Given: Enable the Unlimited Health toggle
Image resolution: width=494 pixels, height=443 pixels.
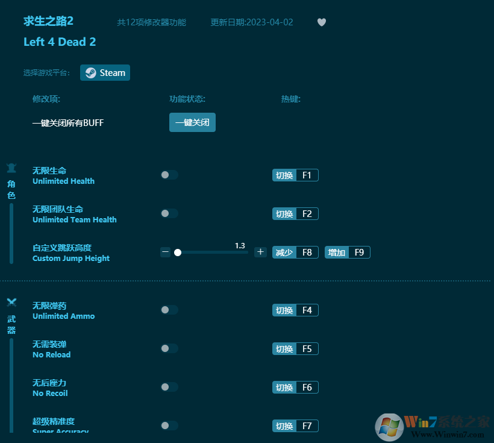Looking at the screenshot, I should (169, 175).
